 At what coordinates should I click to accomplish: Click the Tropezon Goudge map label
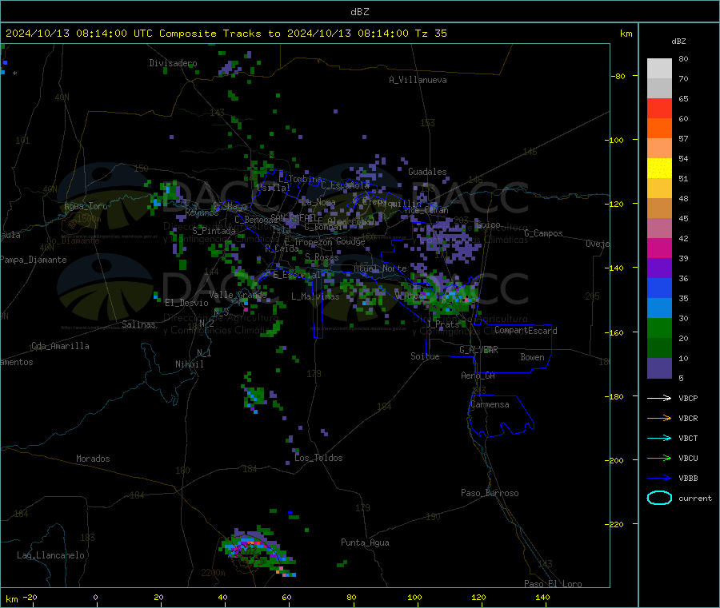(330, 241)
